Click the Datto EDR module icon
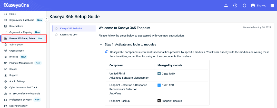This screenshot has width=277, height=108. click(159, 85)
